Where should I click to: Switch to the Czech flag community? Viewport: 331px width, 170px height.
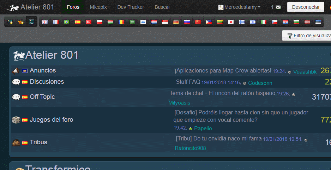(275, 22)
